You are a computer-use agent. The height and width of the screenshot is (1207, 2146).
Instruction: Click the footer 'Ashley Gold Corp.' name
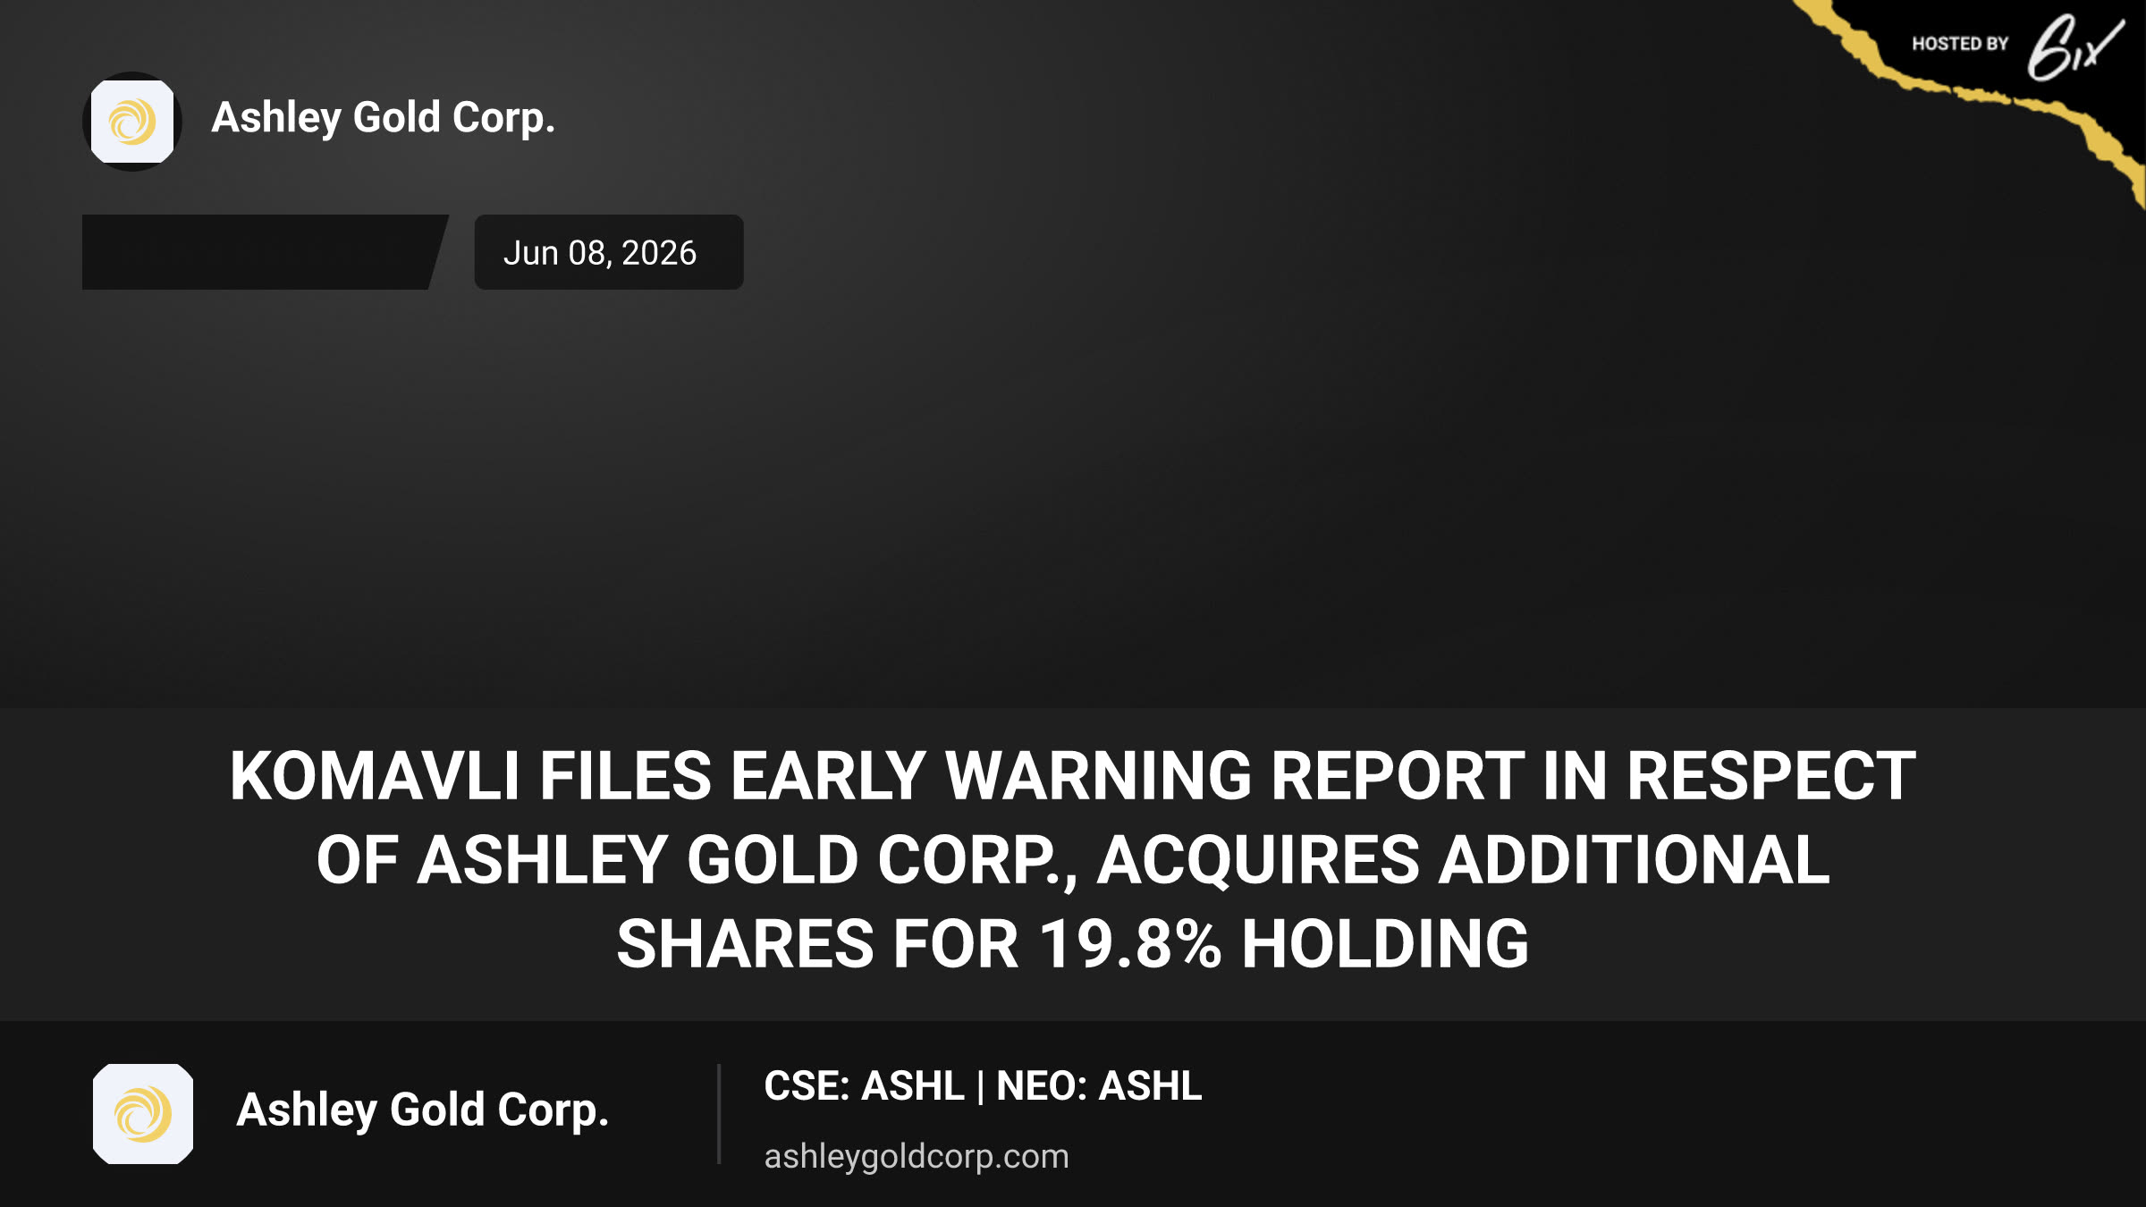tap(422, 1110)
